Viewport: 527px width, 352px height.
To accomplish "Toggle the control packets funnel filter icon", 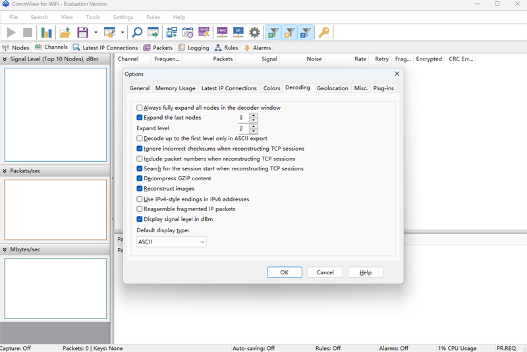I will (306, 32).
